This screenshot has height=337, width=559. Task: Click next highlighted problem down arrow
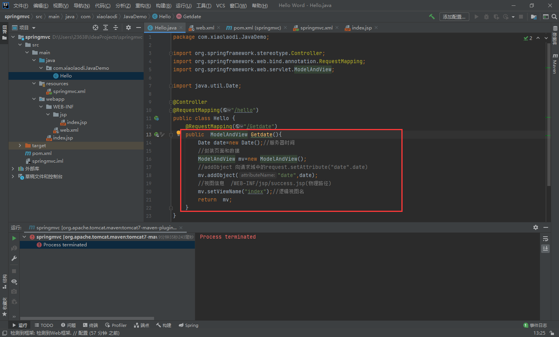[x=546, y=38]
